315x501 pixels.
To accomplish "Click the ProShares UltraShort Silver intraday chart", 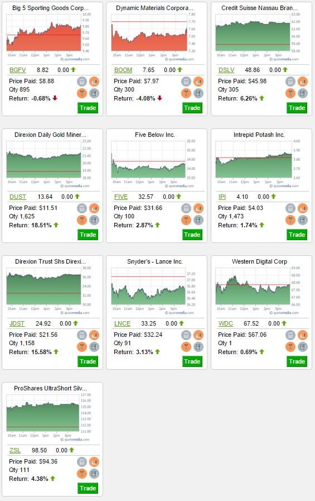I will coord(49,417).
